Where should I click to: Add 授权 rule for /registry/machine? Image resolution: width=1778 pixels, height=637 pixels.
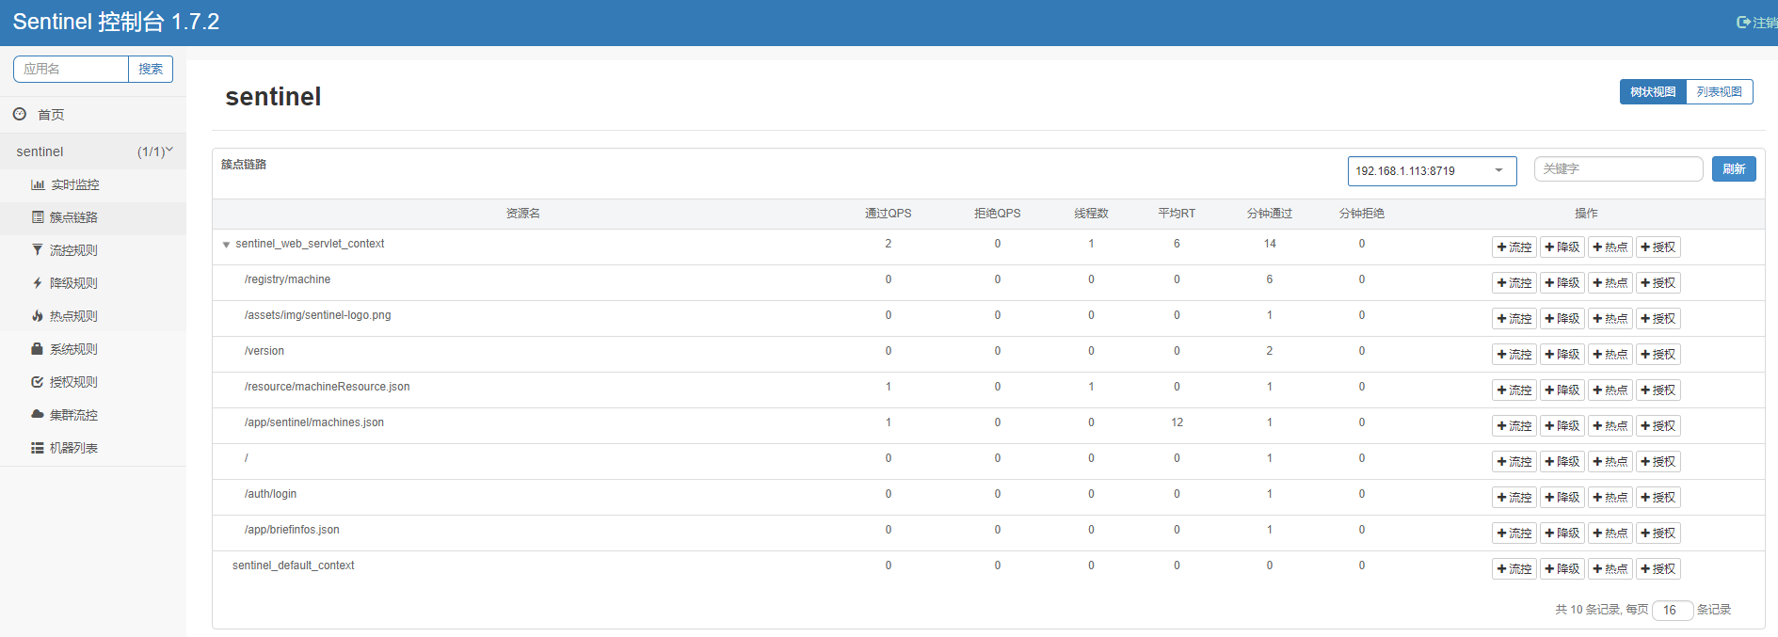(1658, 282)
